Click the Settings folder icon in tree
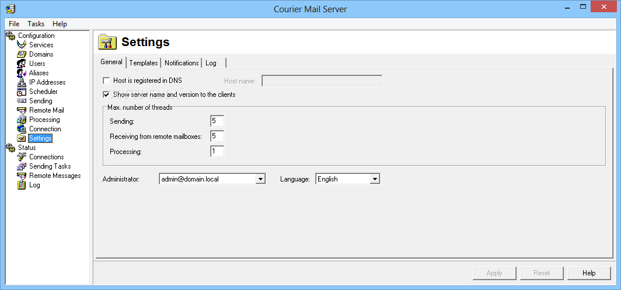The width and height of the screenshot is (621, 290). tap(22, 138)
